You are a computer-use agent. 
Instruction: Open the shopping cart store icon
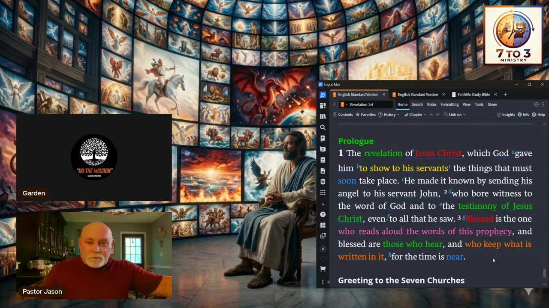coord(323,269)
